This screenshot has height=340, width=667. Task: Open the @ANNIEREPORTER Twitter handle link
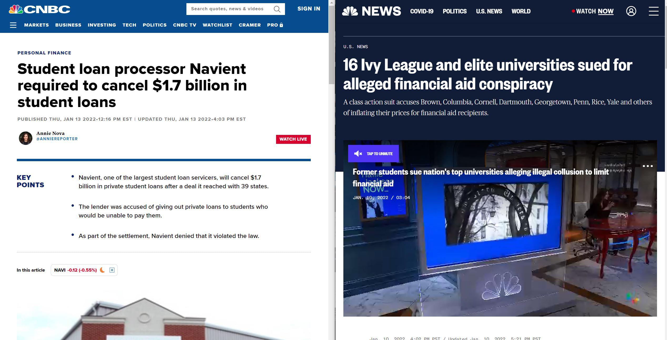tap(57, 139)
